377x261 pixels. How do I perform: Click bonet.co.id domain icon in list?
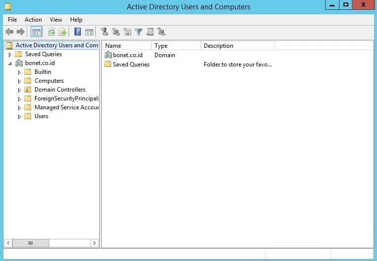pos(108,55)
